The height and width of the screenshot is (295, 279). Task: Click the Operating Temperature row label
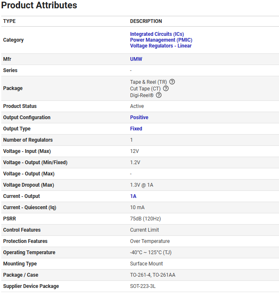click(x=29, y=252)
